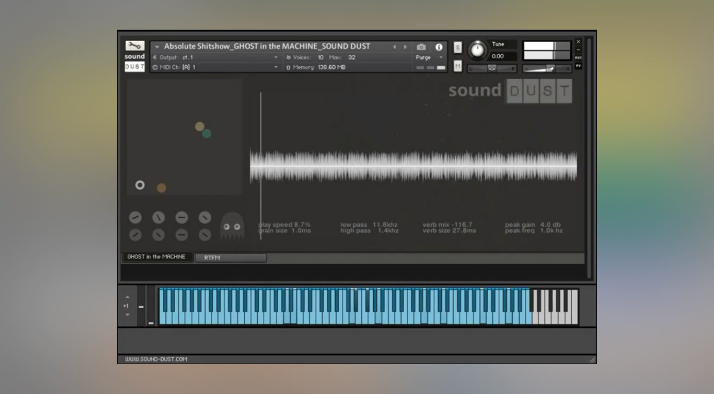
Task: Remove instrument with the X button
Action: pyautogui.click(x=578, y=42)
